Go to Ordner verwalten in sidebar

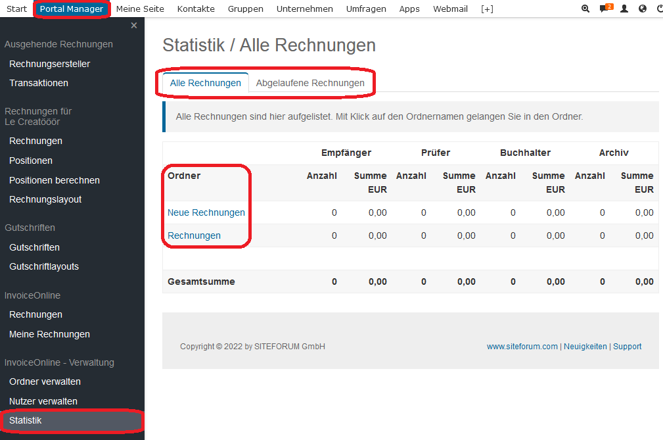[45, 381]
